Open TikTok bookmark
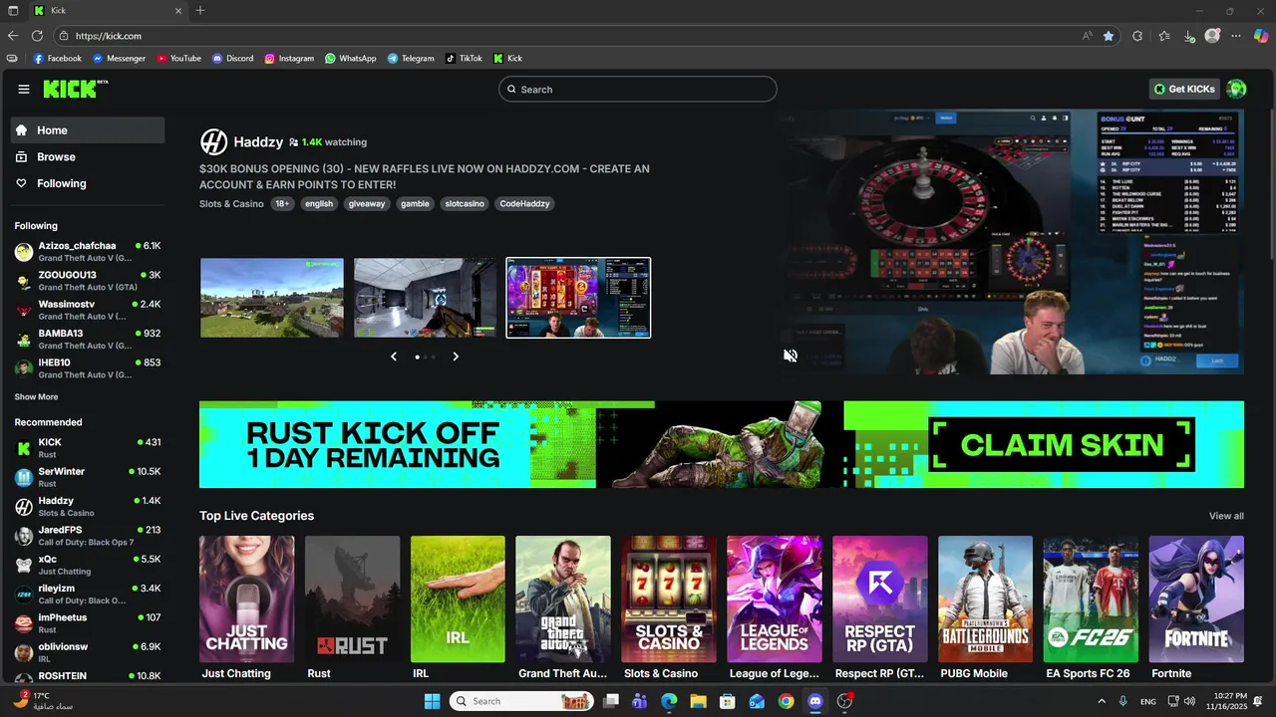Viewport: 1276px width, 717px height. tap(464, 59)
